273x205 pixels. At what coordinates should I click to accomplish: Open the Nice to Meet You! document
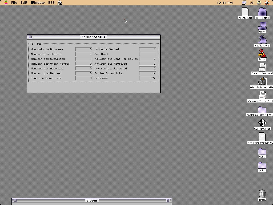tap(262, 68)
